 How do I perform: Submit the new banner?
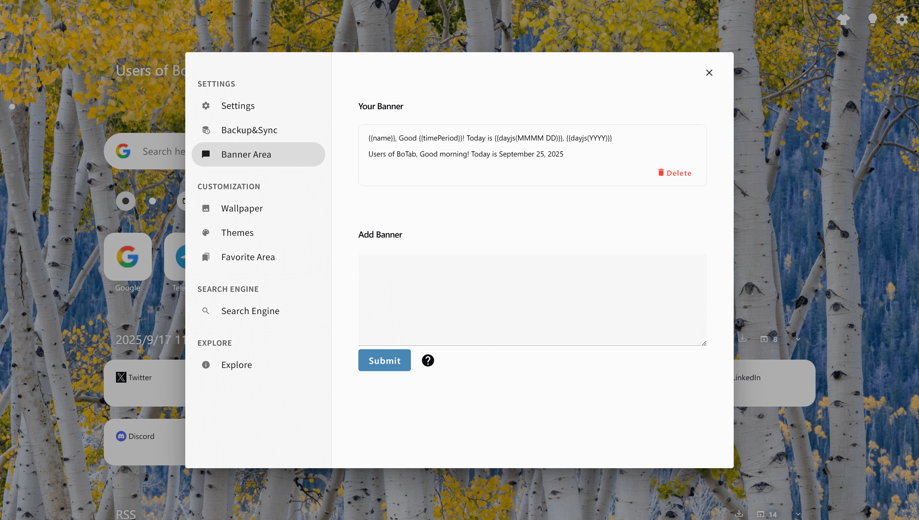point(384,360)
